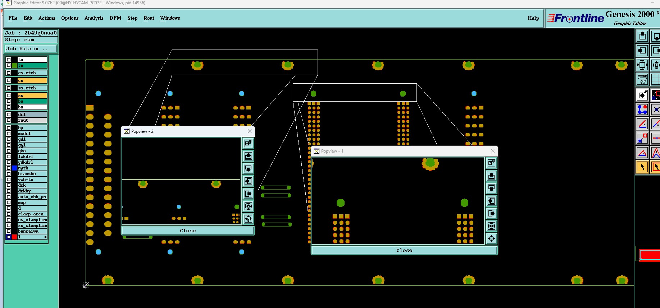Screen dimensions: 660x308
Task: Open the DFM menu
Action: (115, 18)
